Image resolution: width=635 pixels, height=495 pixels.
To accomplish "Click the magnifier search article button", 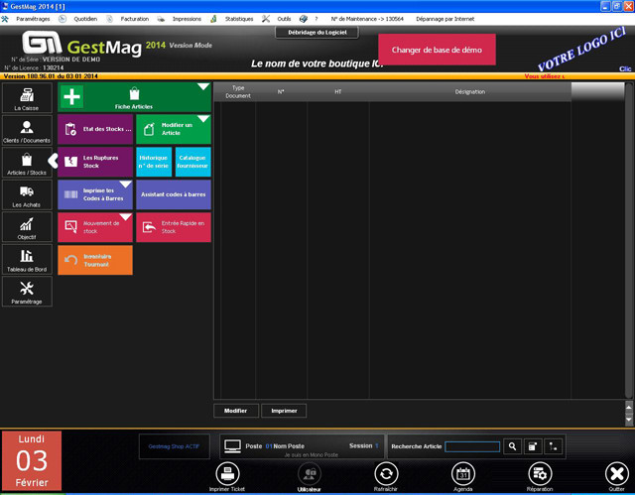I will pyautogui.click(x=512, y=446).
